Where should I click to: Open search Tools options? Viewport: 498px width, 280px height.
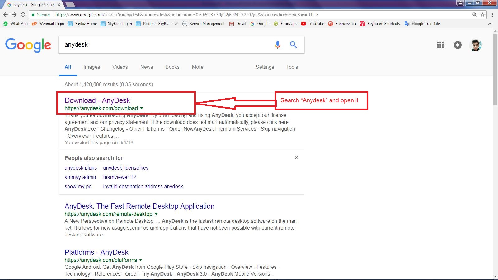pyautogui.click(x=292, y=67)
